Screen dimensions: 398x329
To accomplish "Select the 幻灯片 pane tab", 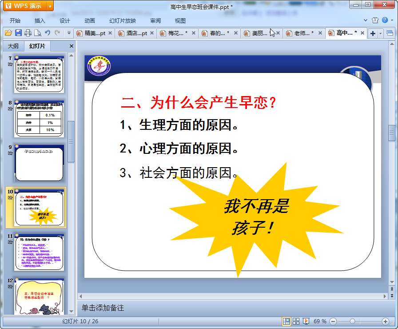I will pos(37,46).
